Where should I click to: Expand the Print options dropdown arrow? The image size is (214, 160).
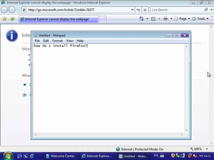(171, 19)
